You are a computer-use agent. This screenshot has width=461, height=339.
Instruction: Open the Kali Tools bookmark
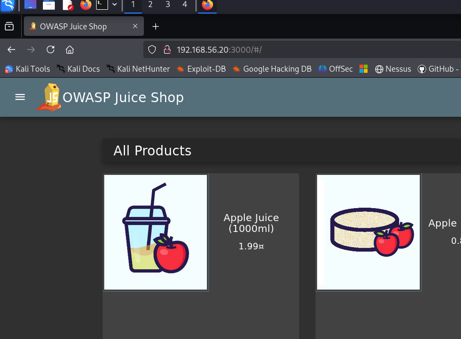pos(28,69)
